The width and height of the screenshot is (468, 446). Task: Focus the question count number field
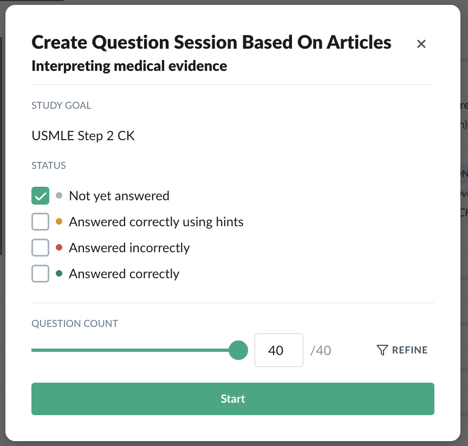279,350
